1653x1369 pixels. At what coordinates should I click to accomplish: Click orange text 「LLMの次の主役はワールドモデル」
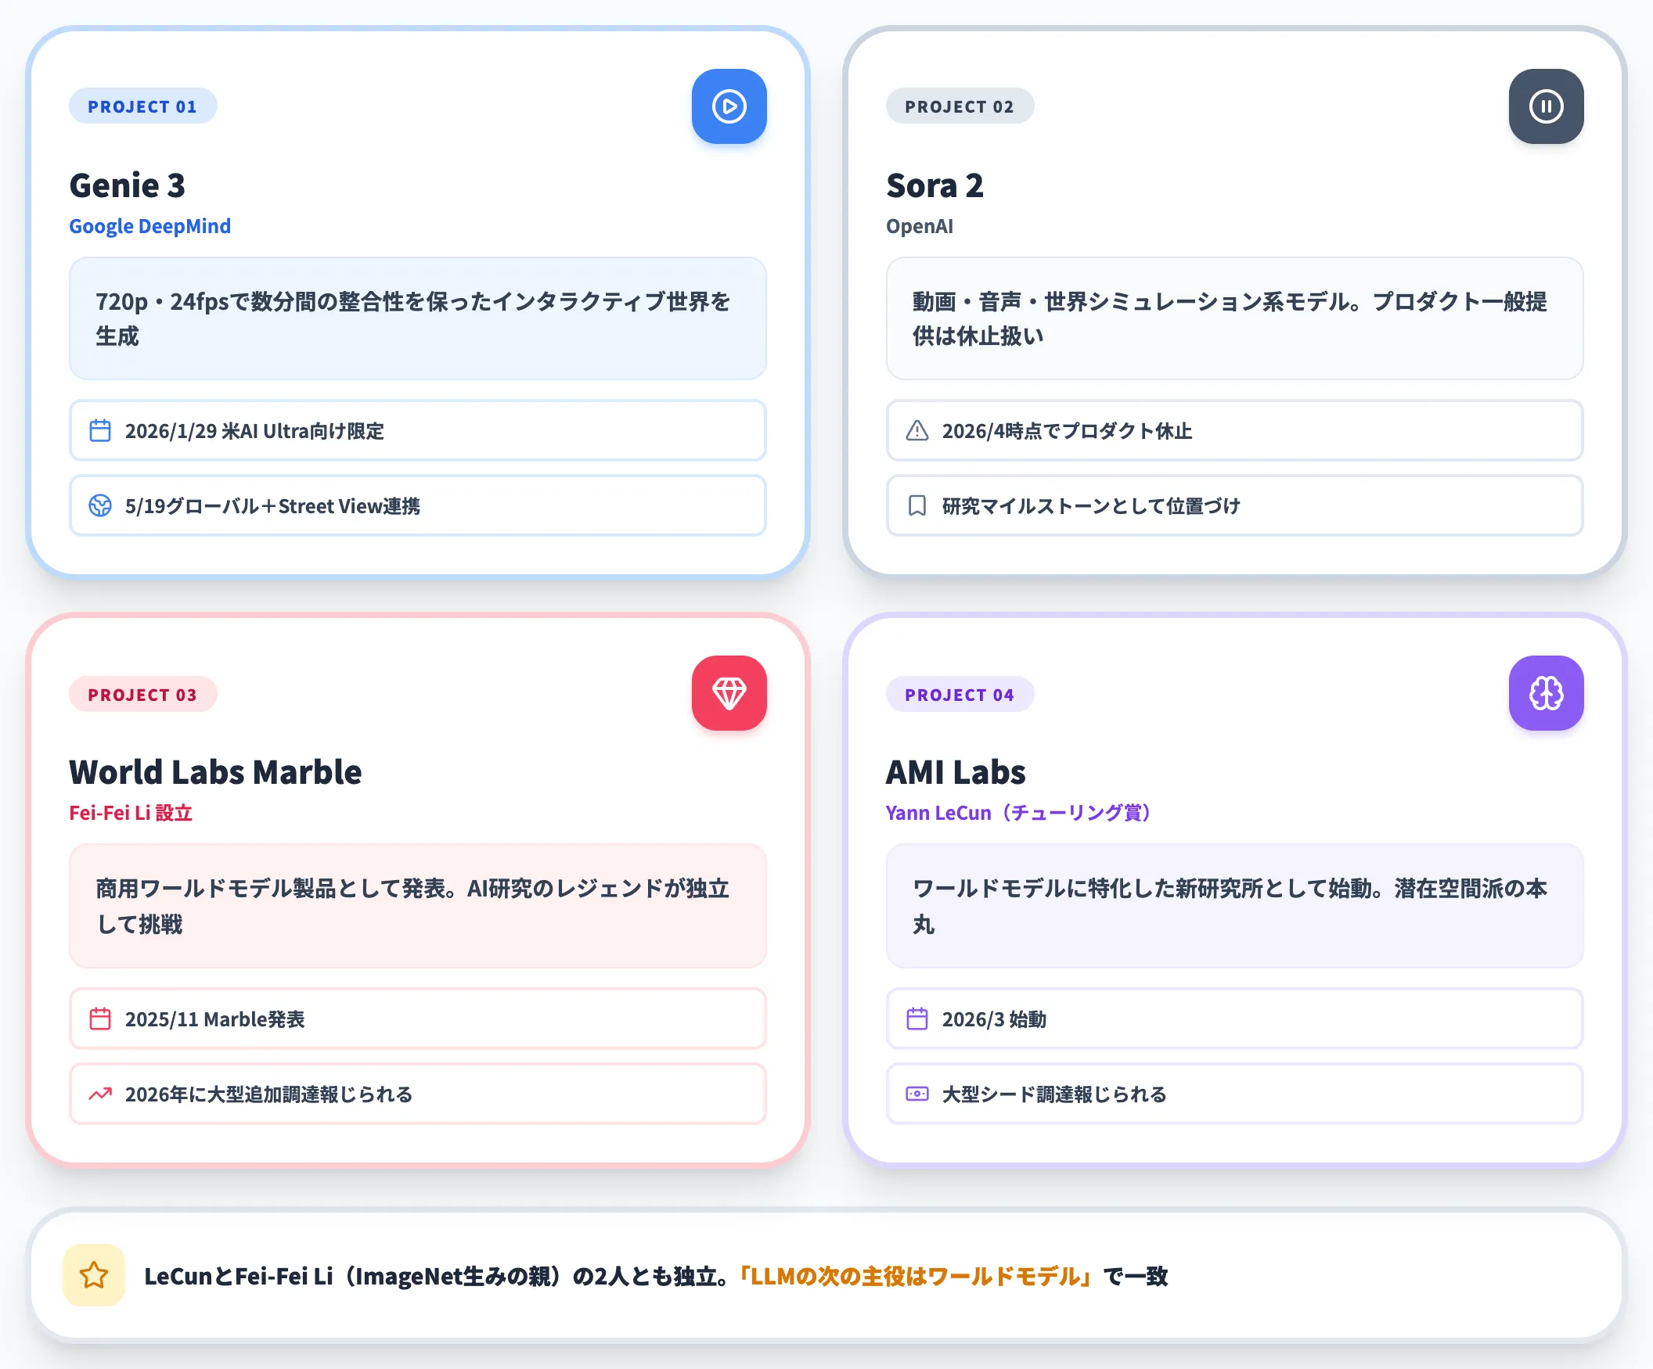915,1275
